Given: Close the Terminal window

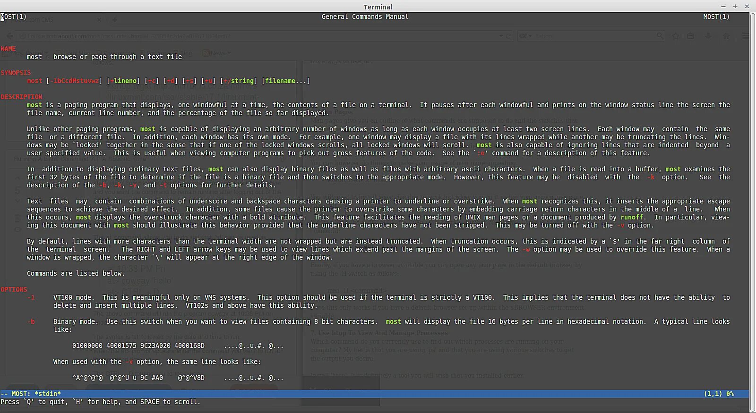Looking at the screenshot, I should 747,7.
